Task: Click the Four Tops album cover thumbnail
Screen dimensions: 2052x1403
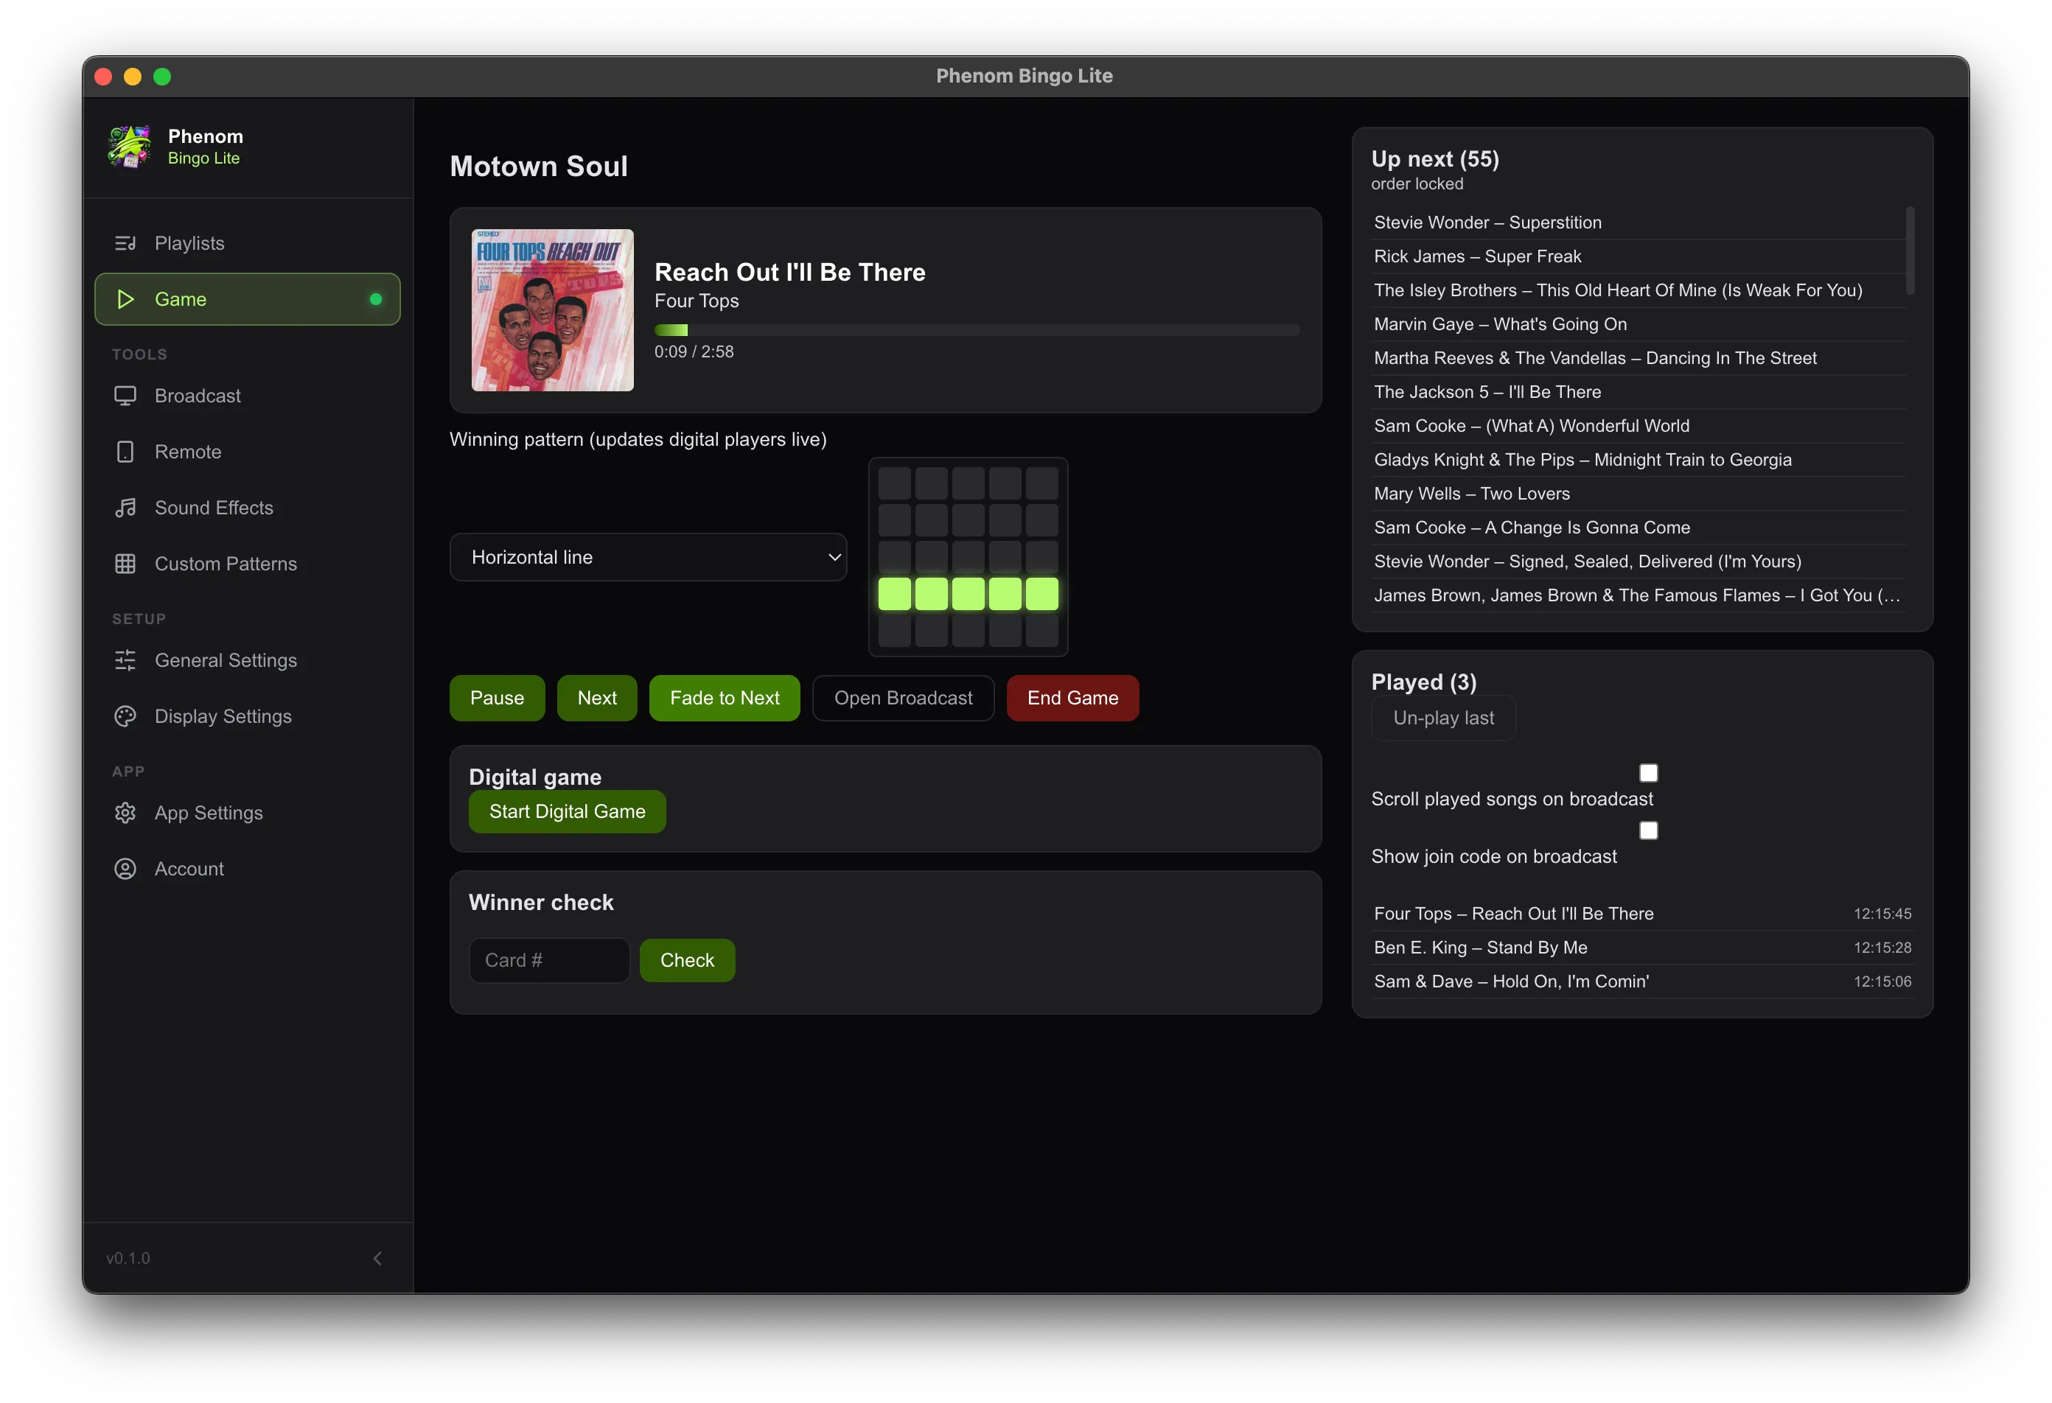Action: (x=553, y=311)
